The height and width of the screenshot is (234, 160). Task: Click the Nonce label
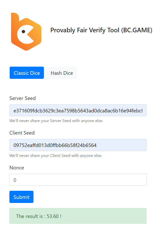click(17, 168)
